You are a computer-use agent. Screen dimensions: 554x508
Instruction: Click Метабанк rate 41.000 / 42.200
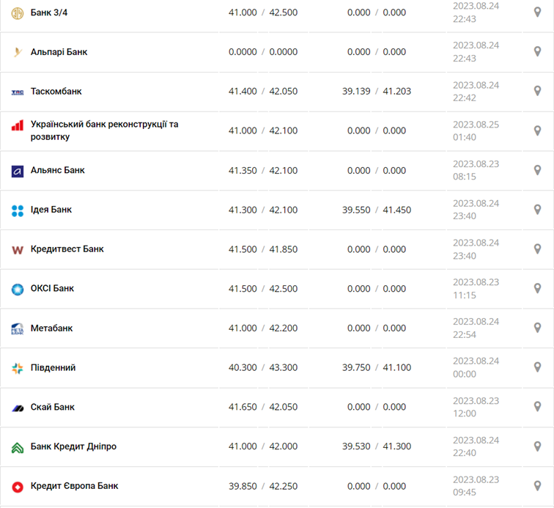click(263, 328)
